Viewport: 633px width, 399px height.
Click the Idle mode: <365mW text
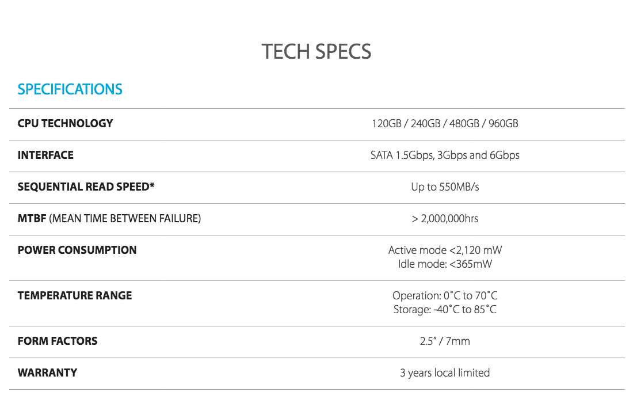pos(445,264)
